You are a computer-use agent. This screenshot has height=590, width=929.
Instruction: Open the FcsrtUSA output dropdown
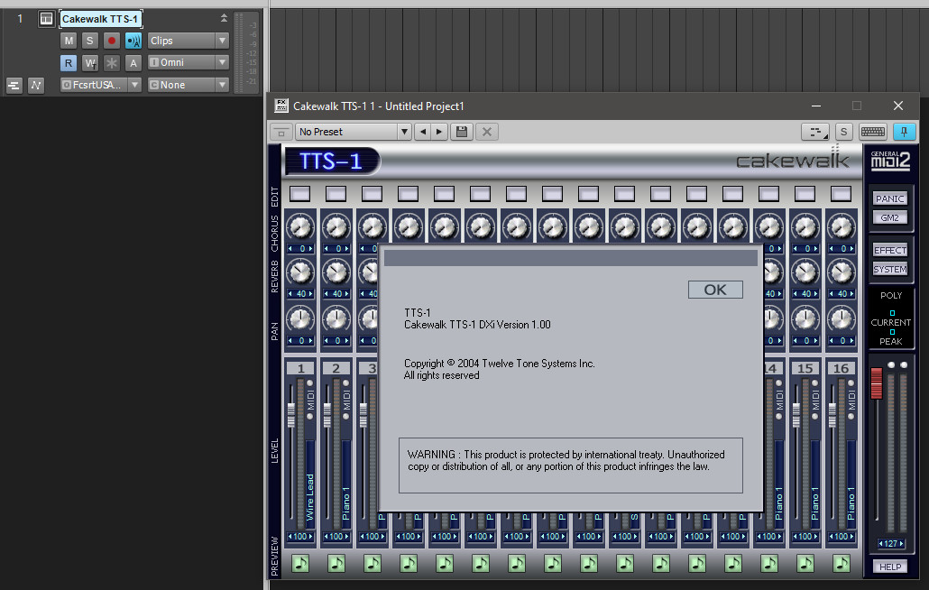point(101,85)
